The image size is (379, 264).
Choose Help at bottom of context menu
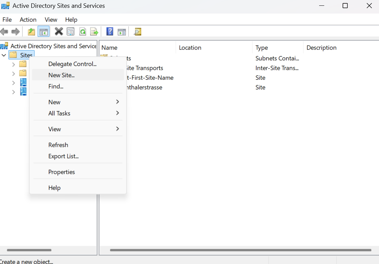(78, 188)
